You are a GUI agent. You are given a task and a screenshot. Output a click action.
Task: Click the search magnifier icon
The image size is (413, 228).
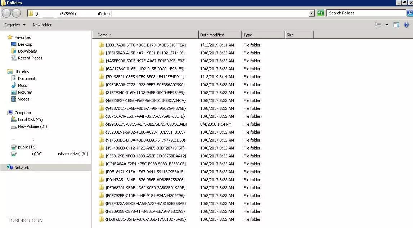409,13
